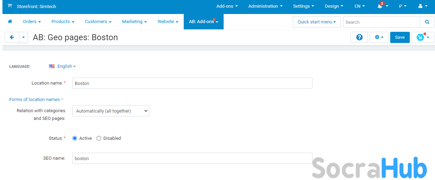Open the Relation with categories dropdown
Viewport: 435px width, 180px height.
(x=111, y=111)
